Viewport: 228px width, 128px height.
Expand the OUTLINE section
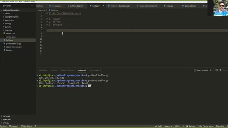tap(6, 116)
